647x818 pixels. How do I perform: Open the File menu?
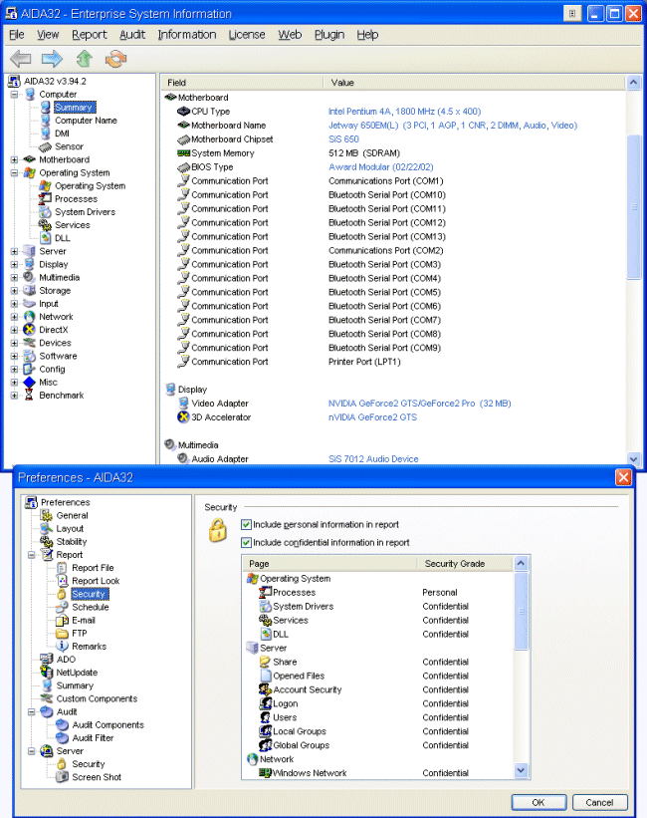click(x=17, y=35)
